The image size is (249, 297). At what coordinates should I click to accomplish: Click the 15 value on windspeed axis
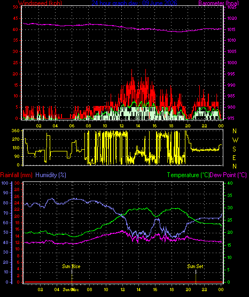[x=15, y=85]
